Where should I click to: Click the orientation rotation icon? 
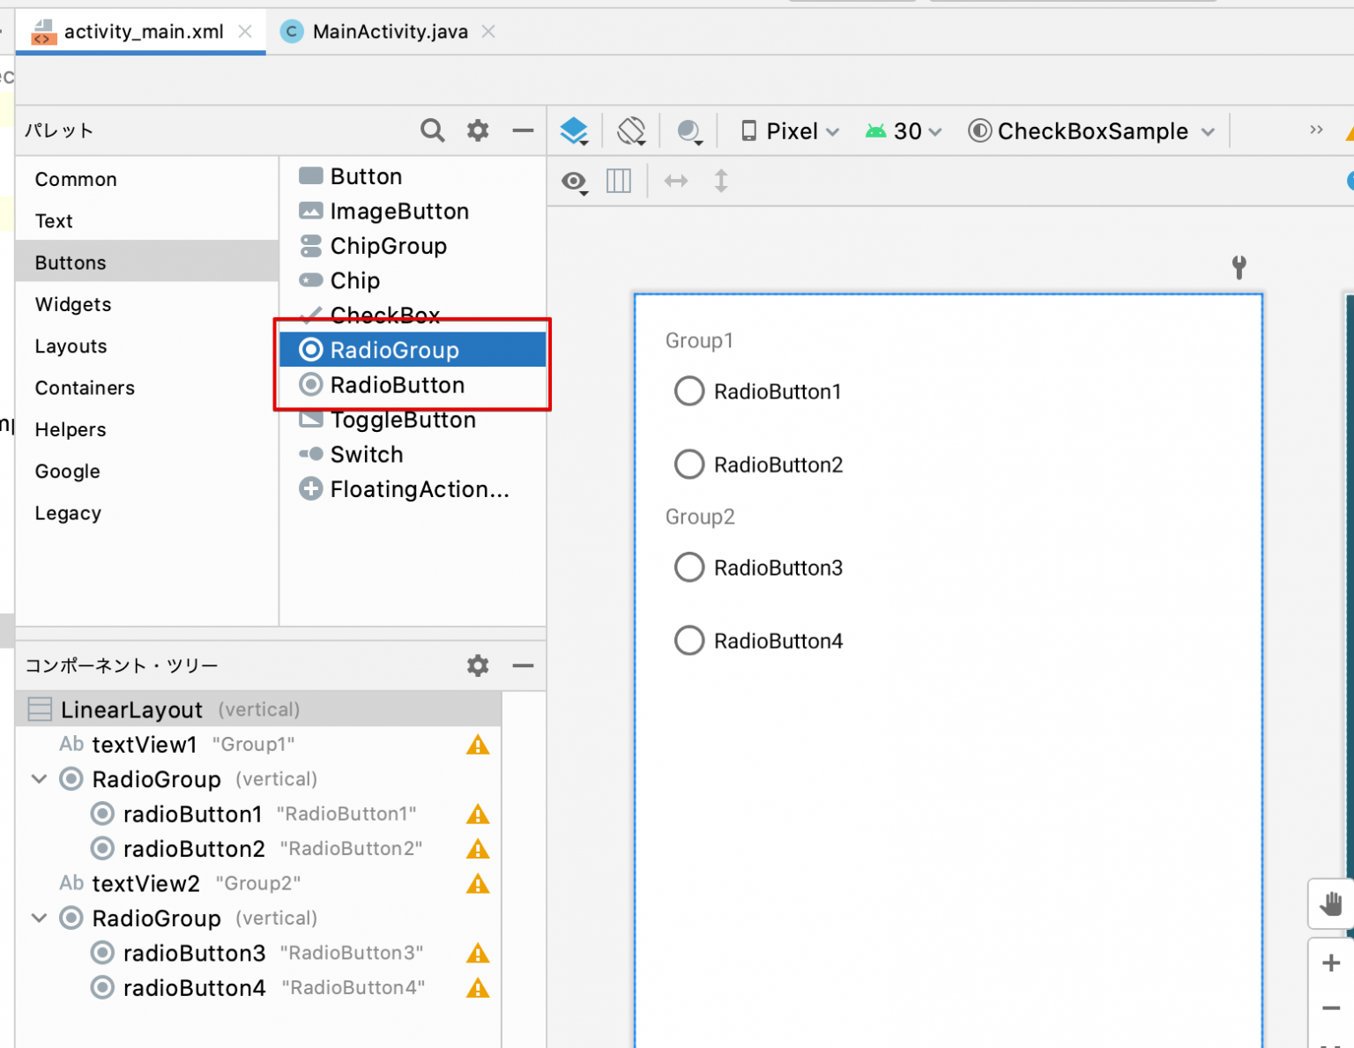tap(631, 130)
